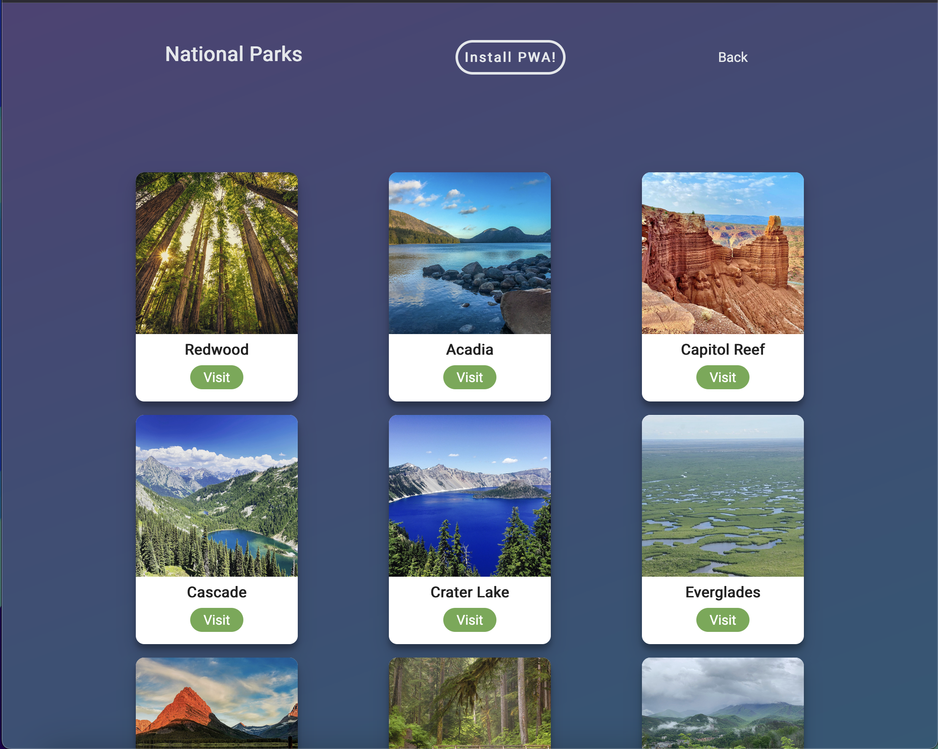Visit the Capitol Reef park page
The width and height of the screenshot is (938, 749).
pyautogui.click(x=722, y=377)
